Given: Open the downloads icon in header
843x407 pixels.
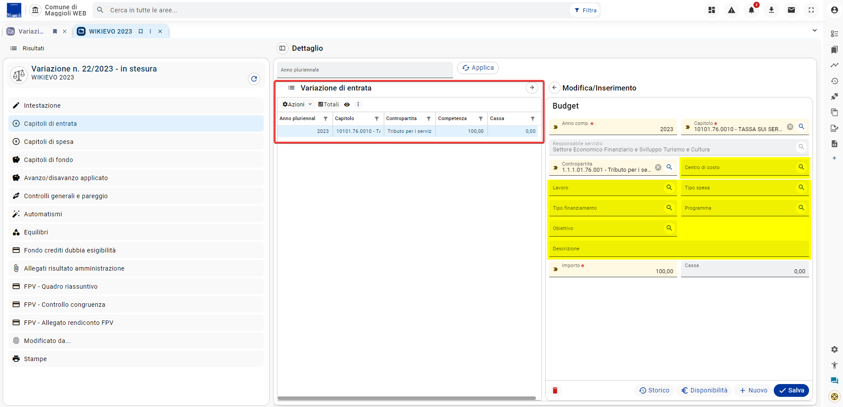Looking at the screenshot, I should coord(771,10).
